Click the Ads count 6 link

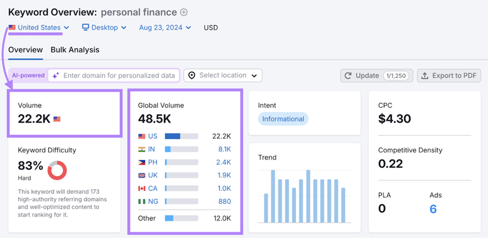(433, 209)
